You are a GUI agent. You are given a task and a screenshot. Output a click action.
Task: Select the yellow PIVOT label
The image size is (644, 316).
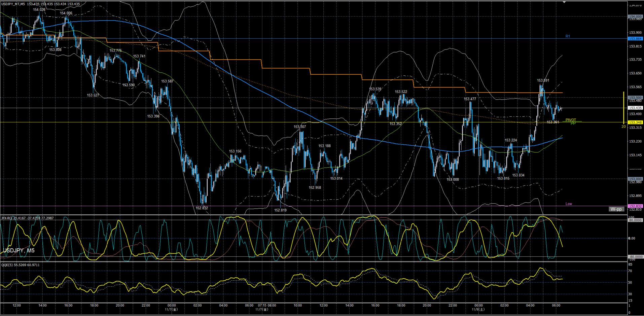click(x=570, y=120)
